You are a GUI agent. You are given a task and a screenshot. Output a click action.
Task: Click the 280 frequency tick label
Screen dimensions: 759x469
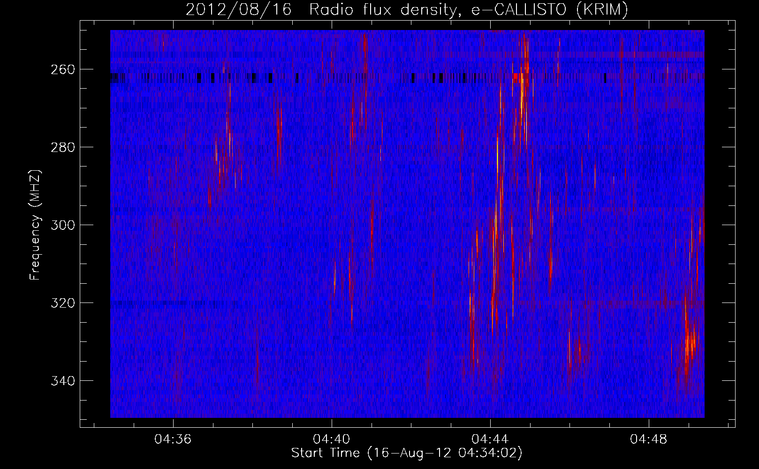pyautogui.click(x=63, y=147)
